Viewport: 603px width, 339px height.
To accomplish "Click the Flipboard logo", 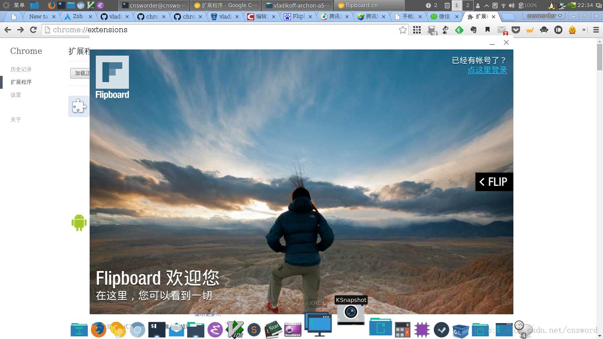I will [112, 77].
